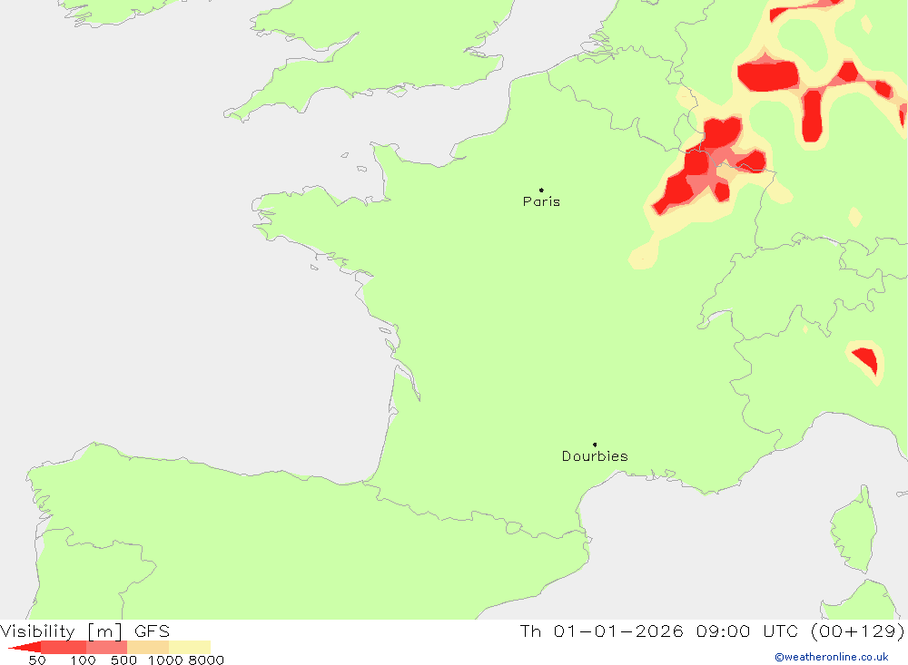
Task: Click the legend value 8000
Action: click(x=206, y=660)
